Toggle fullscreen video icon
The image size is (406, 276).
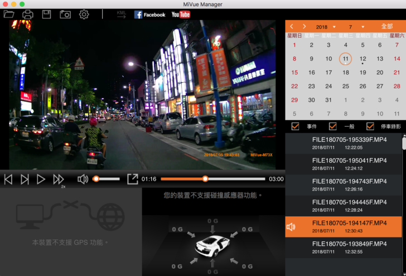click(132, 179)
